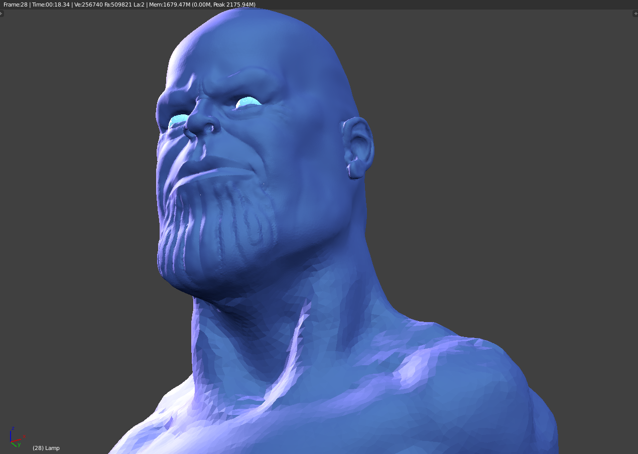This screenshot has height=454, width=638.
Task: Click the "Frame:28" status text
Action: (x=16, y=5)
